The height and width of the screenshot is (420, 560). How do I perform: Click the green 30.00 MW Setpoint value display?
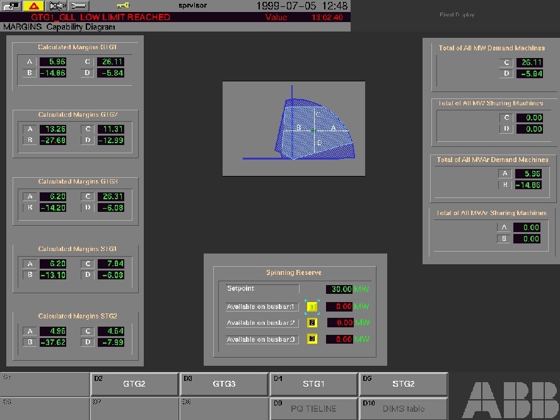coord(341,289)
